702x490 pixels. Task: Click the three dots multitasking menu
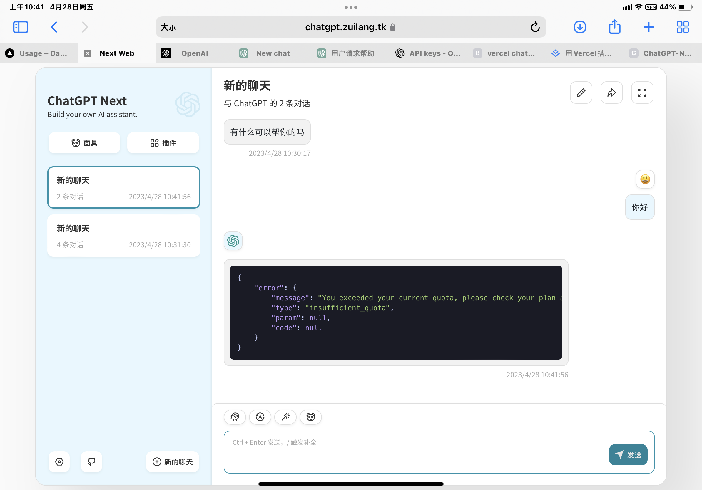pyautogui.click(x=351, y=7)
